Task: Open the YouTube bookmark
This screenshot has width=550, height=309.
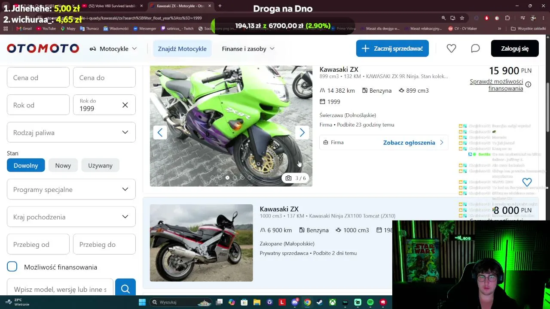Action: coord(46,29)
